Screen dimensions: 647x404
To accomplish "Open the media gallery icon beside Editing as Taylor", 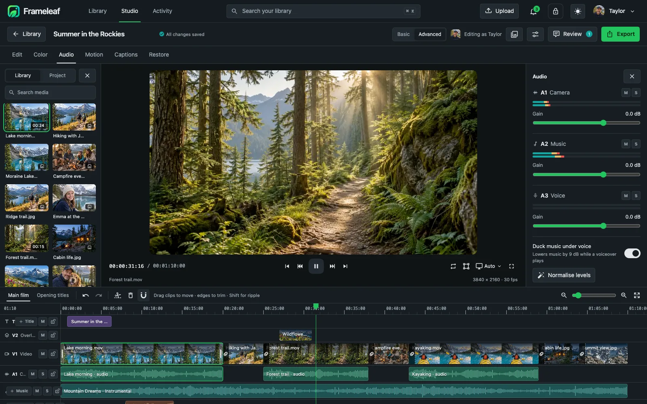I will point(514,34).
